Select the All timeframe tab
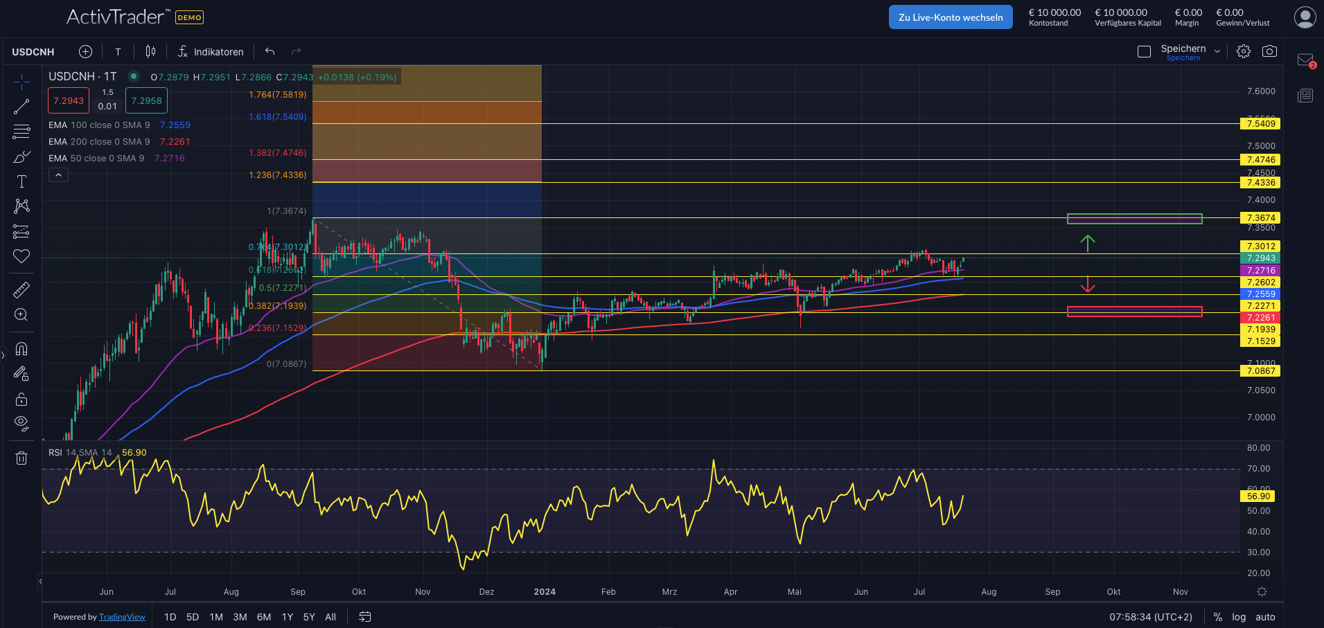 pos(330,616)
